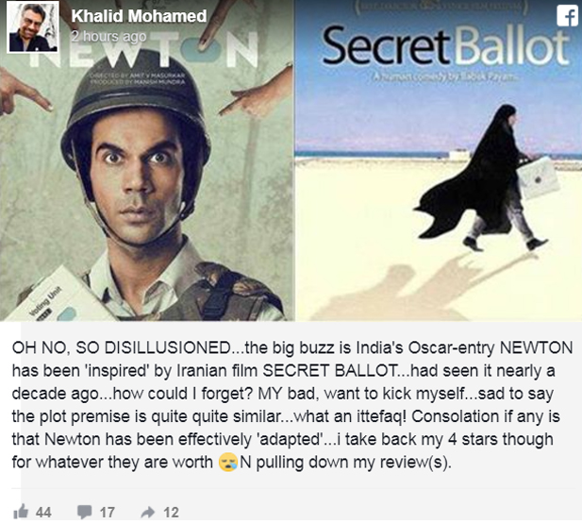Click the share count 12

coord(171,513)
